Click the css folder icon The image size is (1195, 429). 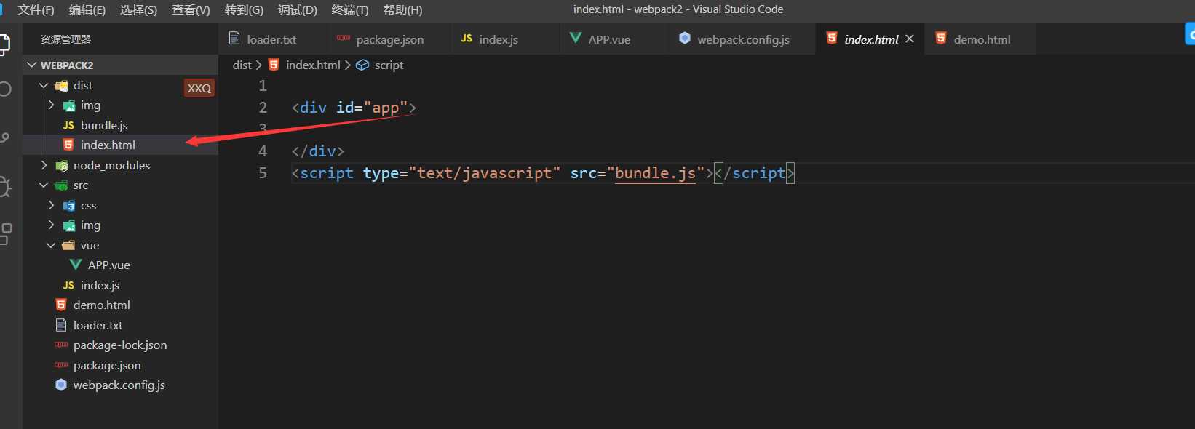click(x=69, y=206)
